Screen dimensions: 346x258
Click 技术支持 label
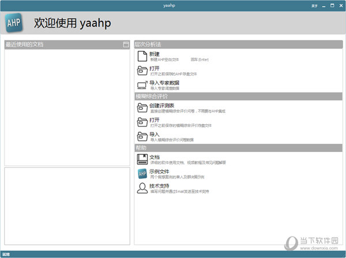[x=159, y=186]
